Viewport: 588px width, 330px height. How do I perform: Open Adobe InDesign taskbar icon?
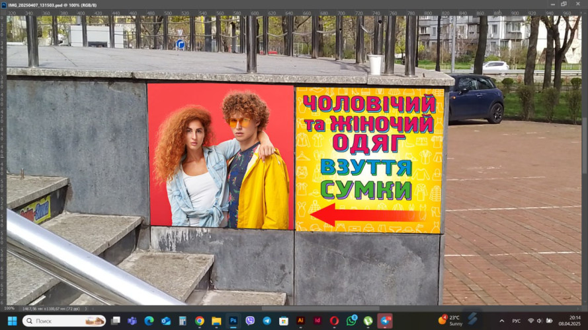click(x=317, y=321)
